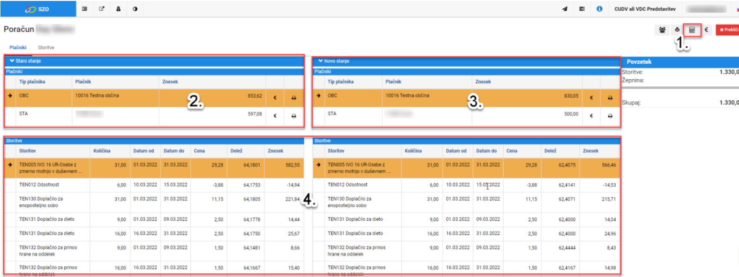Click the printer icon beside the calculator
This screenshot has height=277, width=739.
(x=677, y=30)
